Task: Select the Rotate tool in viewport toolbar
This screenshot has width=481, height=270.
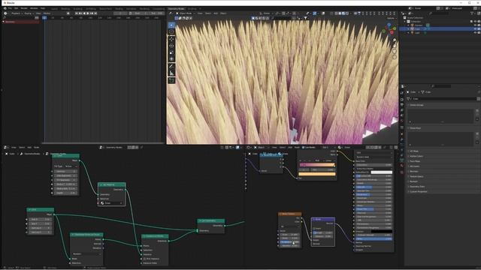Action: (171, 46)
